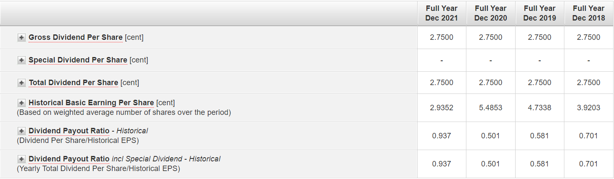This screenshot has height=179, width=614.
Task: Select the Full Year Dec 2018 column header
Action: tap(588, 13)
